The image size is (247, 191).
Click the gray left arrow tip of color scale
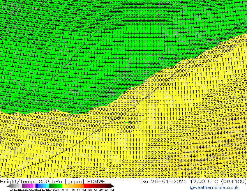coord(9,186)
